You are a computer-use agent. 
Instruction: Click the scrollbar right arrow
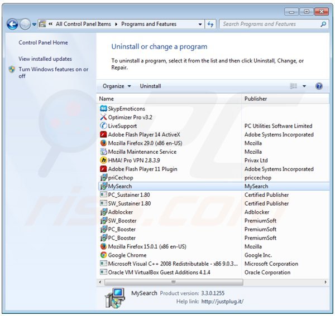coord(326,282)
